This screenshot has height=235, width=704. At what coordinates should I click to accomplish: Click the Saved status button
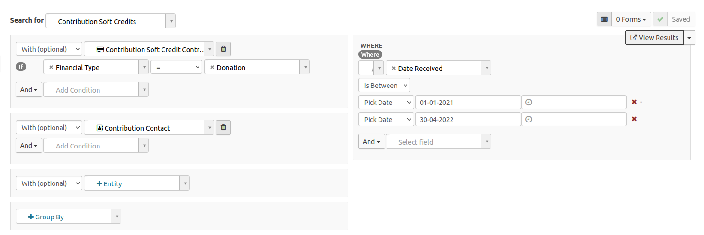pyautogui.click(x=674, y=19)
